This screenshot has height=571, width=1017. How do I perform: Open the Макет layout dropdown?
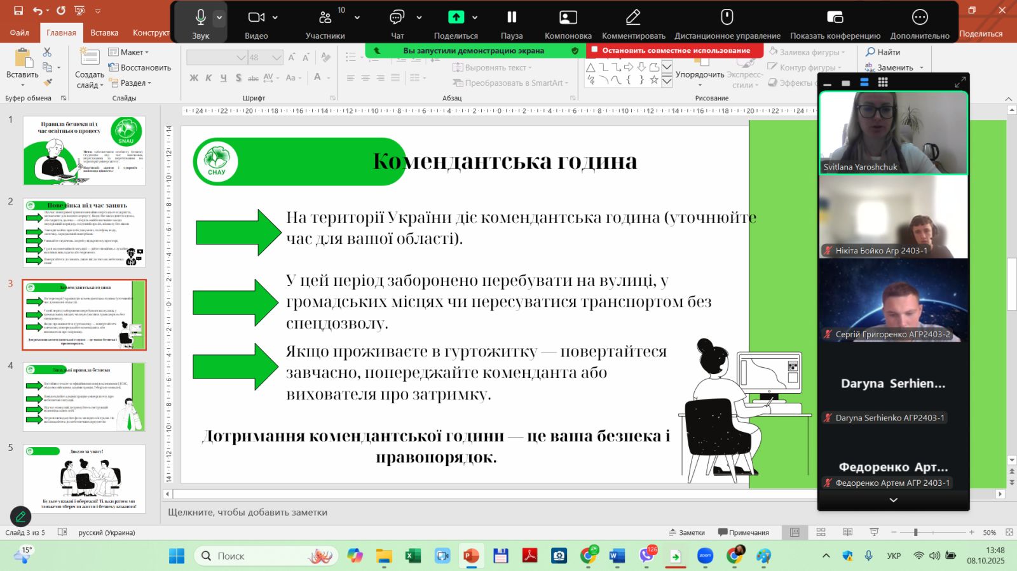pyautogui.click(x=129, y=52)
